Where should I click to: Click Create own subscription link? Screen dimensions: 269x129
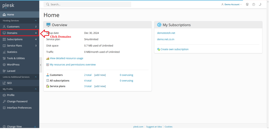tap(174, 49)
